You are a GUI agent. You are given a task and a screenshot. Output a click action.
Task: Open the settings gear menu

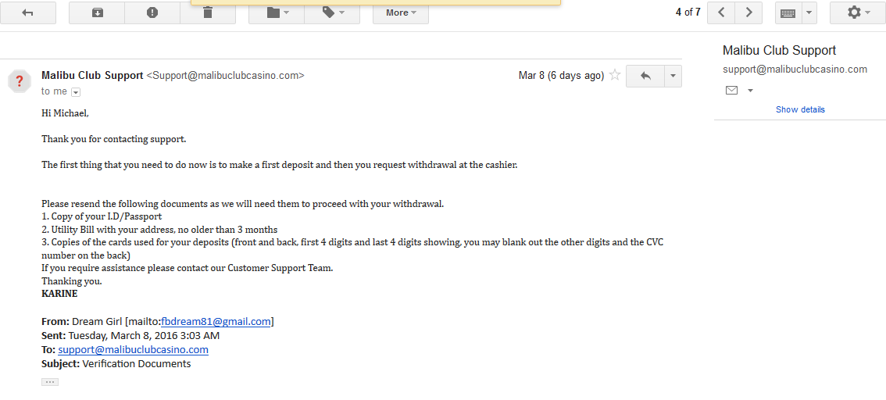tap(858, 12)
